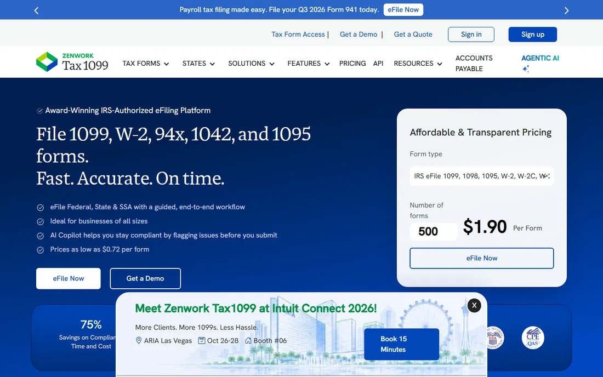Go to previous announcement banner arrow
The width and height of the screenshot is (603, 377).
point(37,11)
